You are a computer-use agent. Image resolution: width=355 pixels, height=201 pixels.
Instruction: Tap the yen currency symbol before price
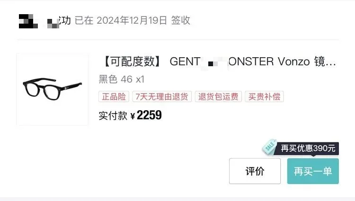pos(133,116)
